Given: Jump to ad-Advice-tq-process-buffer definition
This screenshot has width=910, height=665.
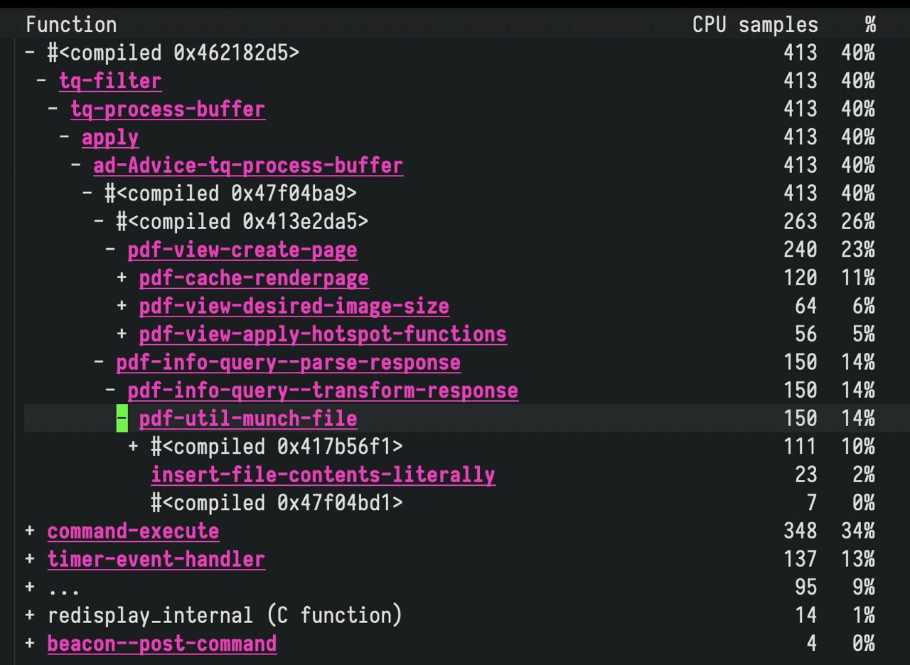Looking at the screenshot, I should click(248, 166).
